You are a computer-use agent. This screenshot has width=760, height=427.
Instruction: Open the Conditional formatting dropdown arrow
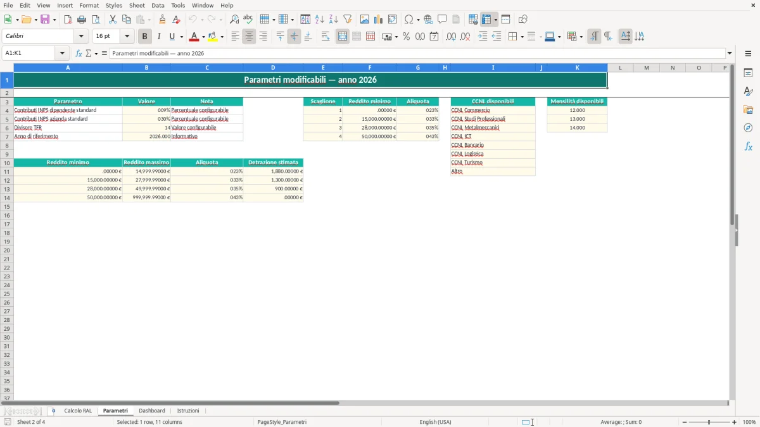click(x=581, y=37)
